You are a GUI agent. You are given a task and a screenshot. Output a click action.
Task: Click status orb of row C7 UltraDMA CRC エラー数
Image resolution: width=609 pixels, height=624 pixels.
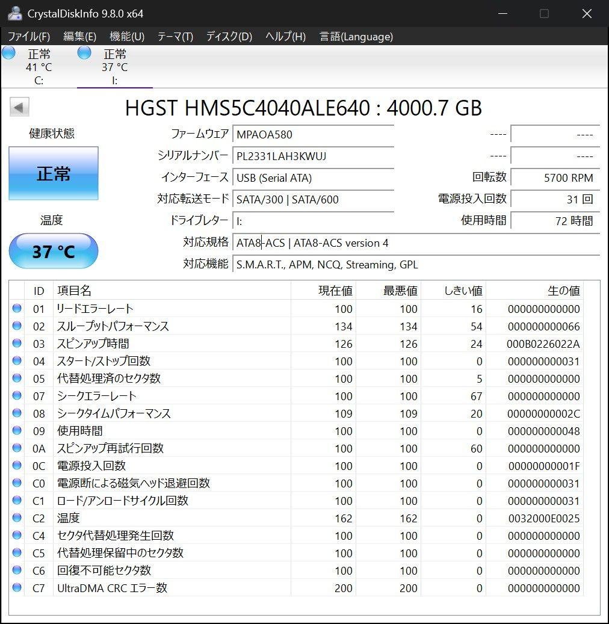tap(17, 587)
